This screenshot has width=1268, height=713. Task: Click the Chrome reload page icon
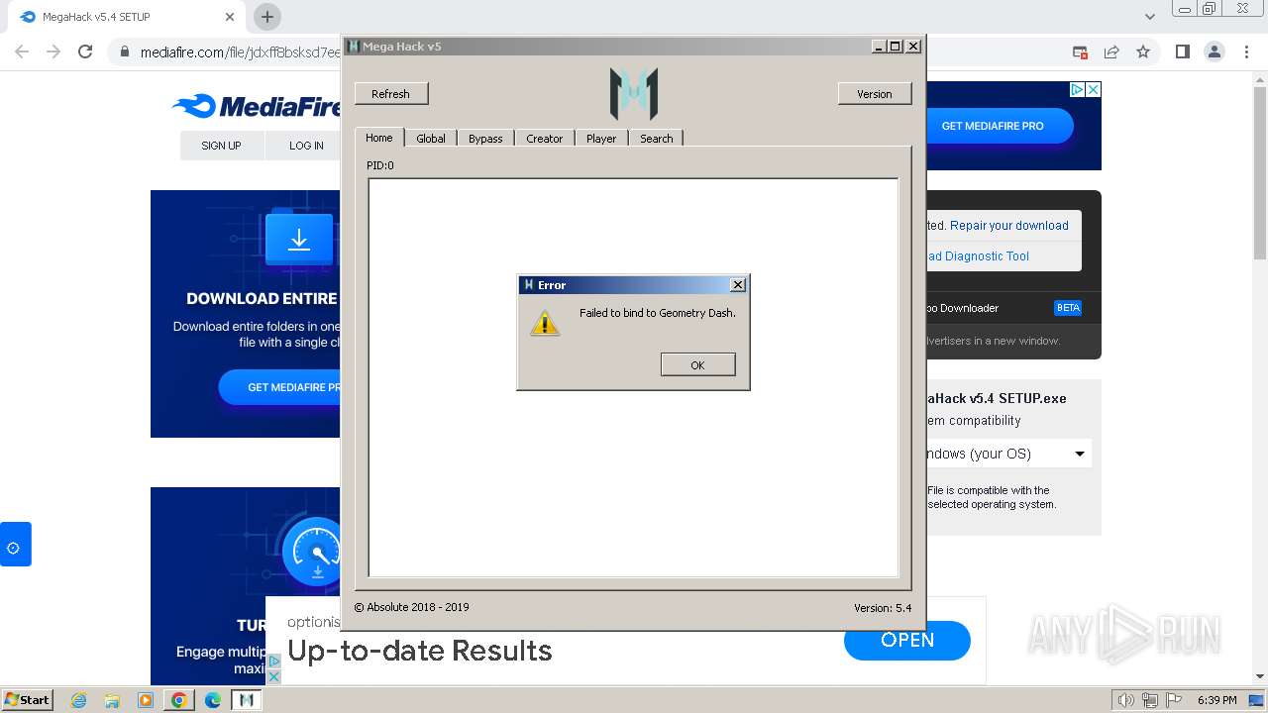pyautogui.click(x=85, y=51)
